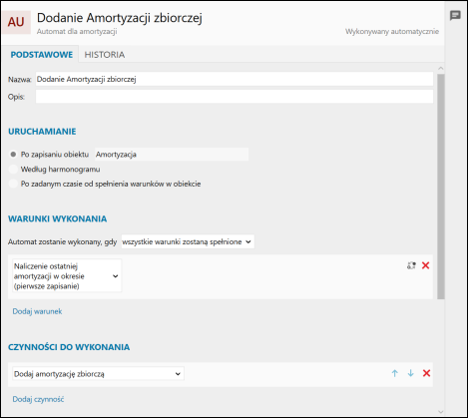
Task: Click the Dodaj czynność link
Action: 38,399
